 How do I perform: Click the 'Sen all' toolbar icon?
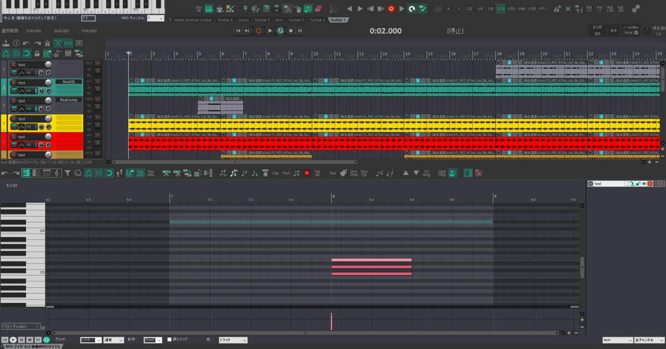199,8
